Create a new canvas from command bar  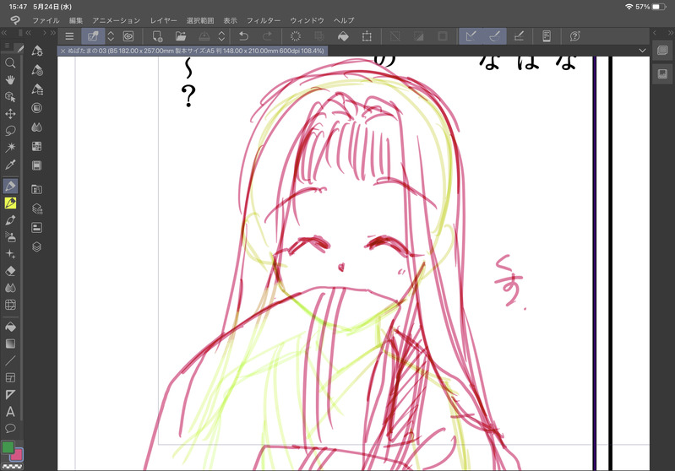click(x=158, y=36)
